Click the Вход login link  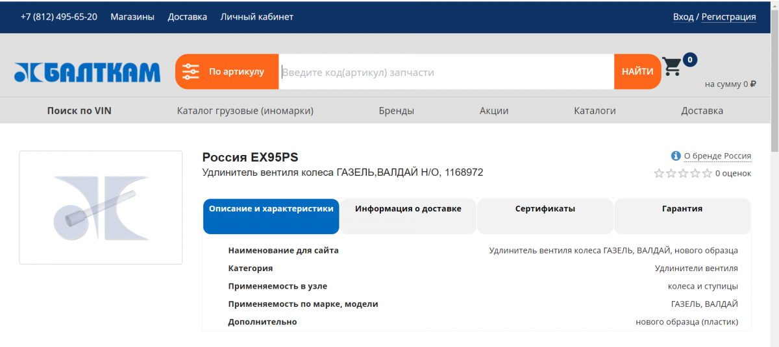[x=683, y=17]
